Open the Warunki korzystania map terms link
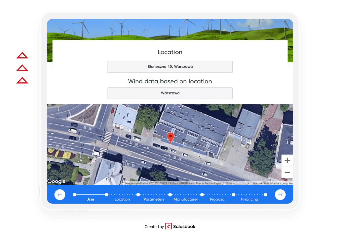The width and height of the screenshot is (340, 234). tap(273, 183)
